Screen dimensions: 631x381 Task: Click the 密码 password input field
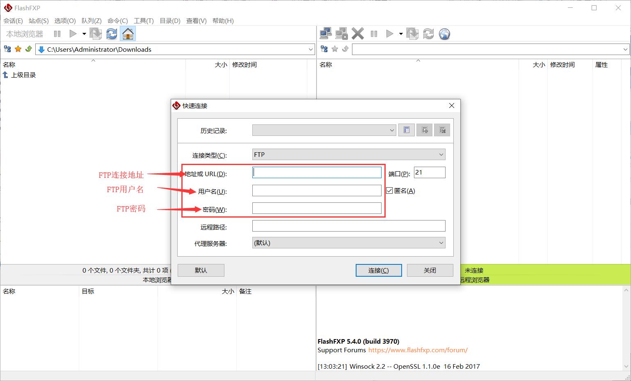(317, 208)
